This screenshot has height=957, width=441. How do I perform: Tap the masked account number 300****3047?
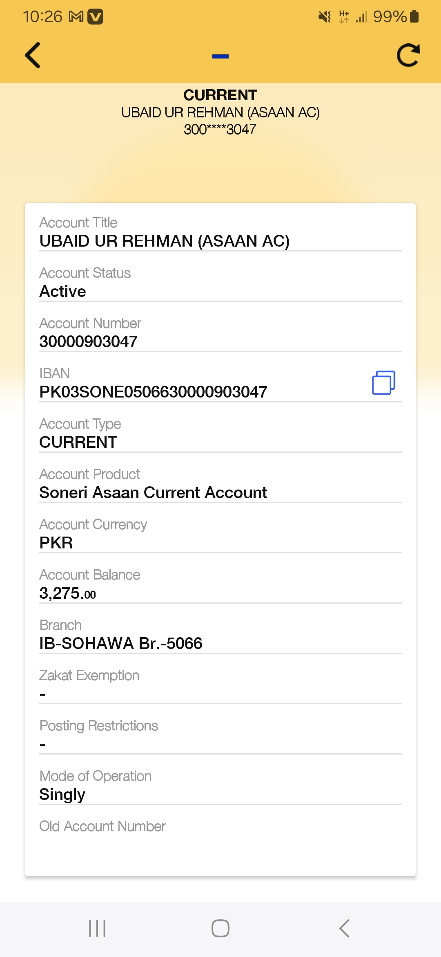click(x=220, y=129)
